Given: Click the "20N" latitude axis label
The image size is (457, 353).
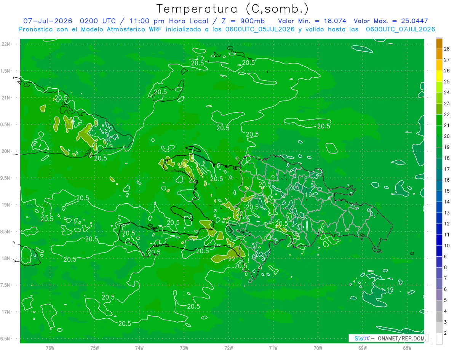Looking at the screenshot, I should 6,151.
